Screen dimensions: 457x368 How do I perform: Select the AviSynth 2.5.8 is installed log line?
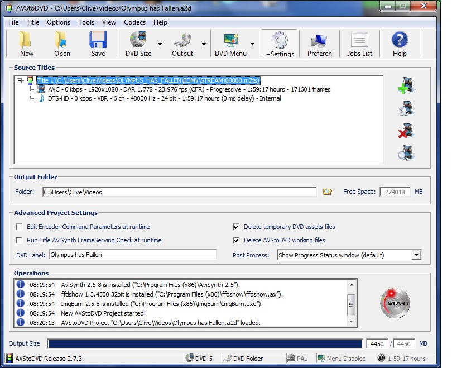coord(151,285)
